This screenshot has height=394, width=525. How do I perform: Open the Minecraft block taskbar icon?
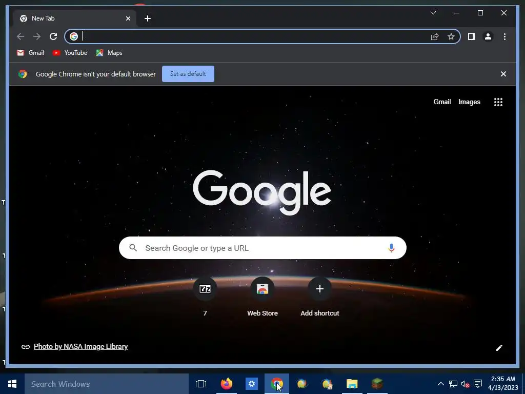377,384
